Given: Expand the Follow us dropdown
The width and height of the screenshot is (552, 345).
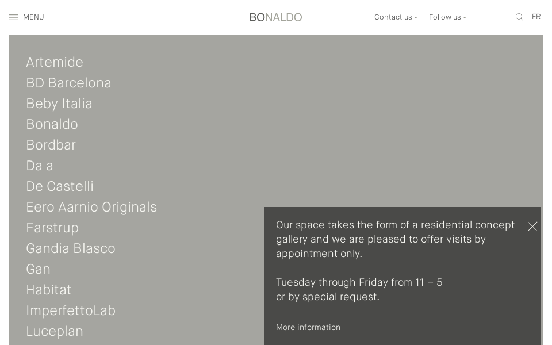Looking at the screenshot, I should pyautogui.click(x=447, y=17).
